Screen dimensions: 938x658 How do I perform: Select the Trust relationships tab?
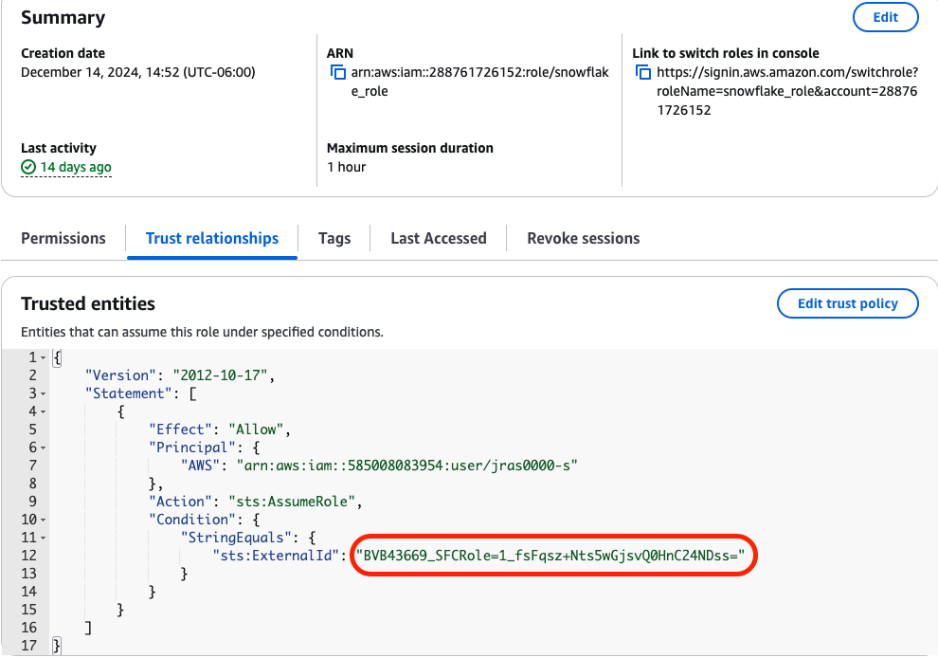point(212,238)
